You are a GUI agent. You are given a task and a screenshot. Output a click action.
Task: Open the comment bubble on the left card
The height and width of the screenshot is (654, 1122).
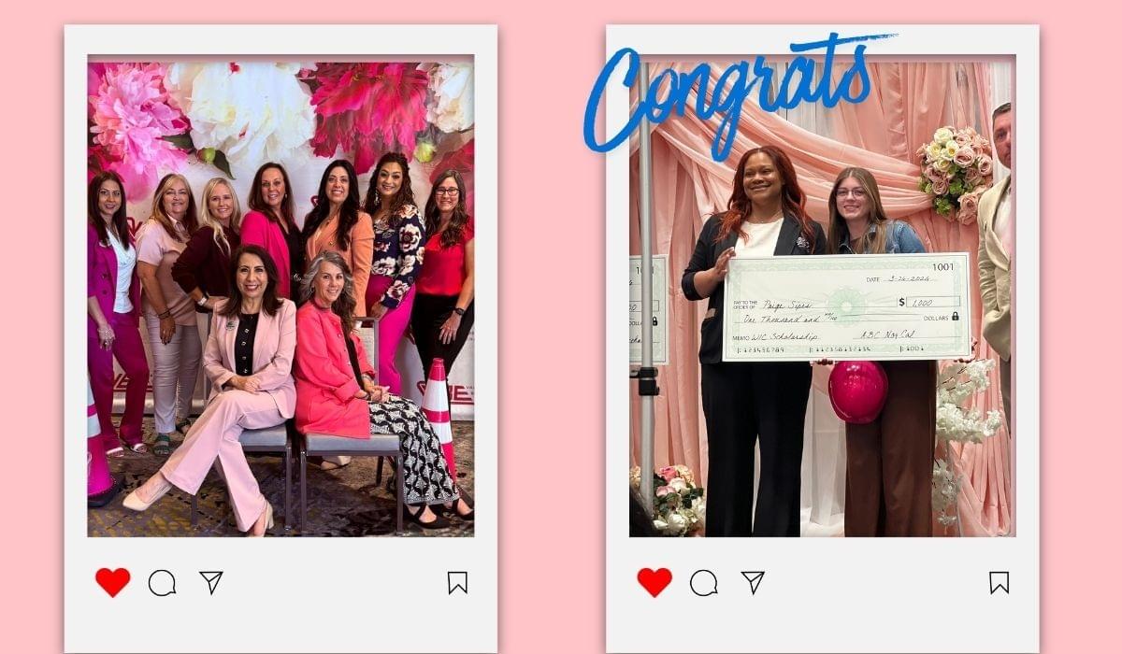click(162, 583)
